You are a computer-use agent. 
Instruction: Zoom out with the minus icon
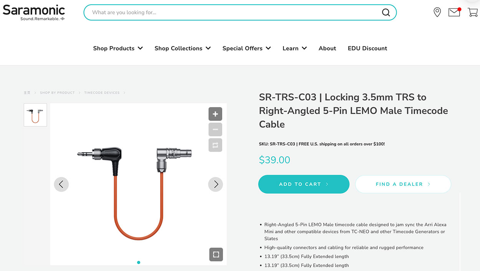click(215, 130)
